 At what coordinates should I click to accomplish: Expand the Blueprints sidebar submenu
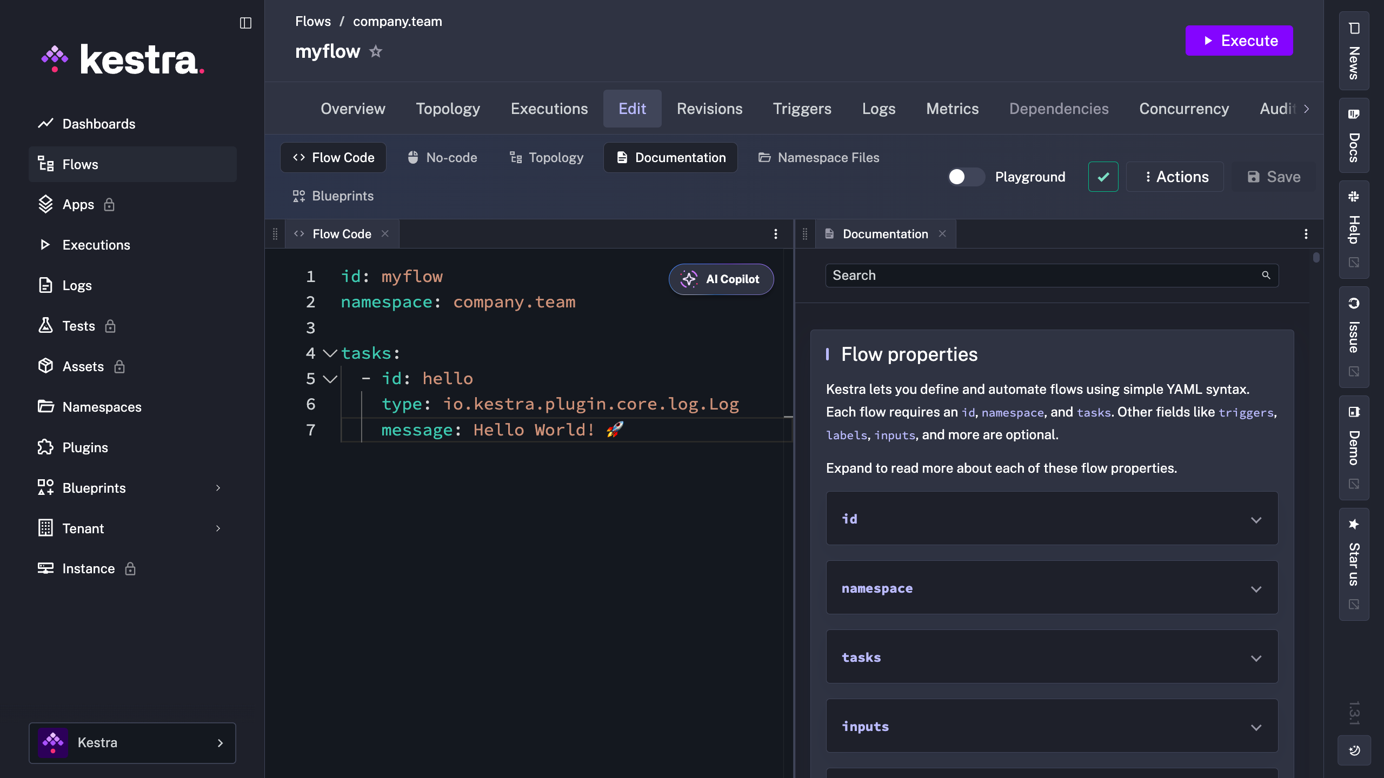pyautogui.click(x=218, y=488)
